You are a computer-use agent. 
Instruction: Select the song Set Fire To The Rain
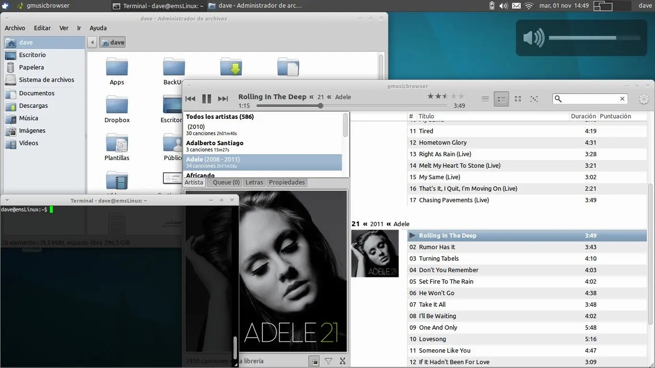pyautogui.click(x=527, y=282)
